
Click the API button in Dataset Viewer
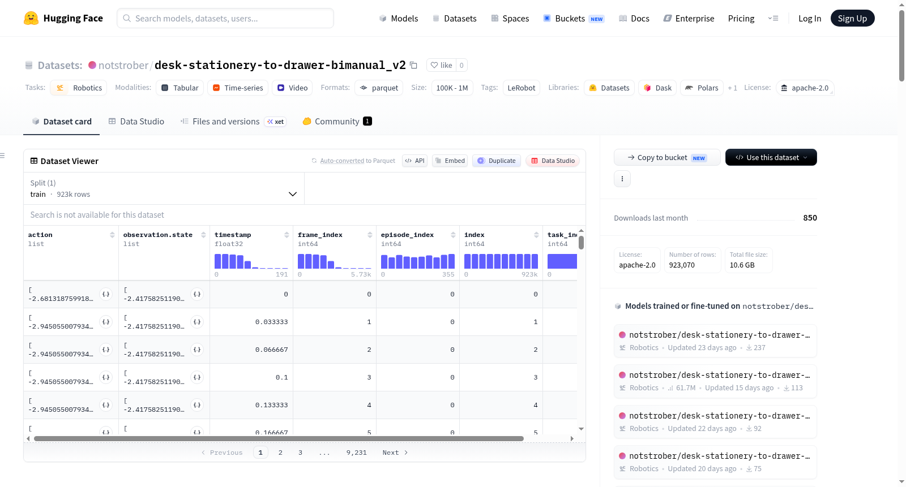(414, 161)
